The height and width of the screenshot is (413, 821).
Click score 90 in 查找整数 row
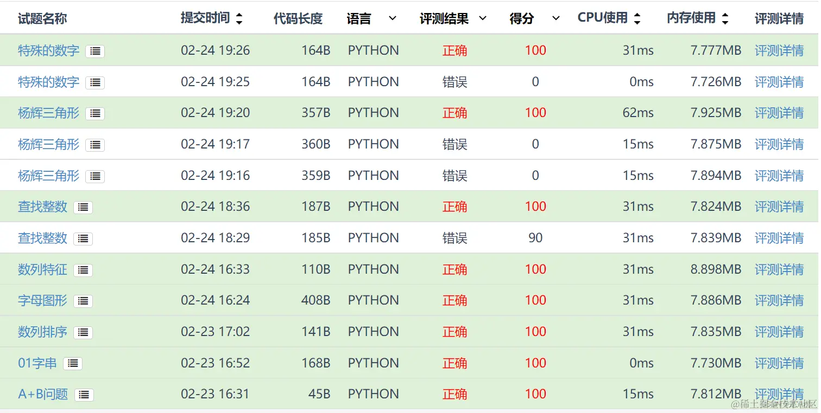point(535,238)
